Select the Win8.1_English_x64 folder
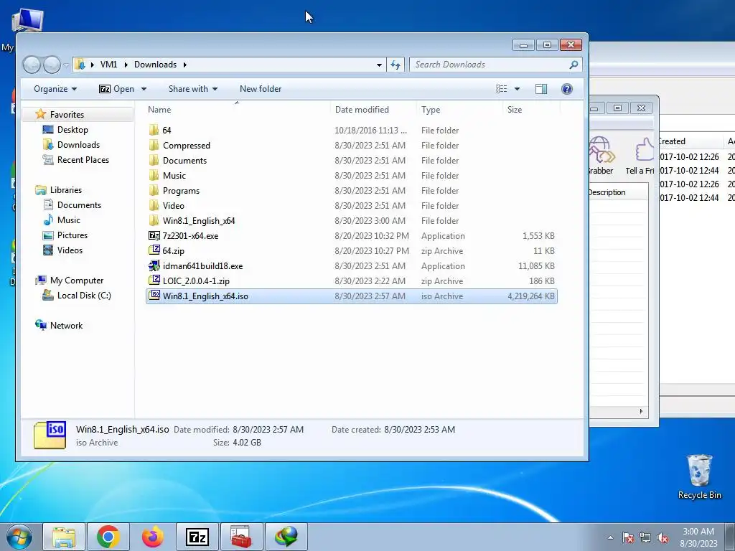 pyautogui.click(x=199, y=221)
